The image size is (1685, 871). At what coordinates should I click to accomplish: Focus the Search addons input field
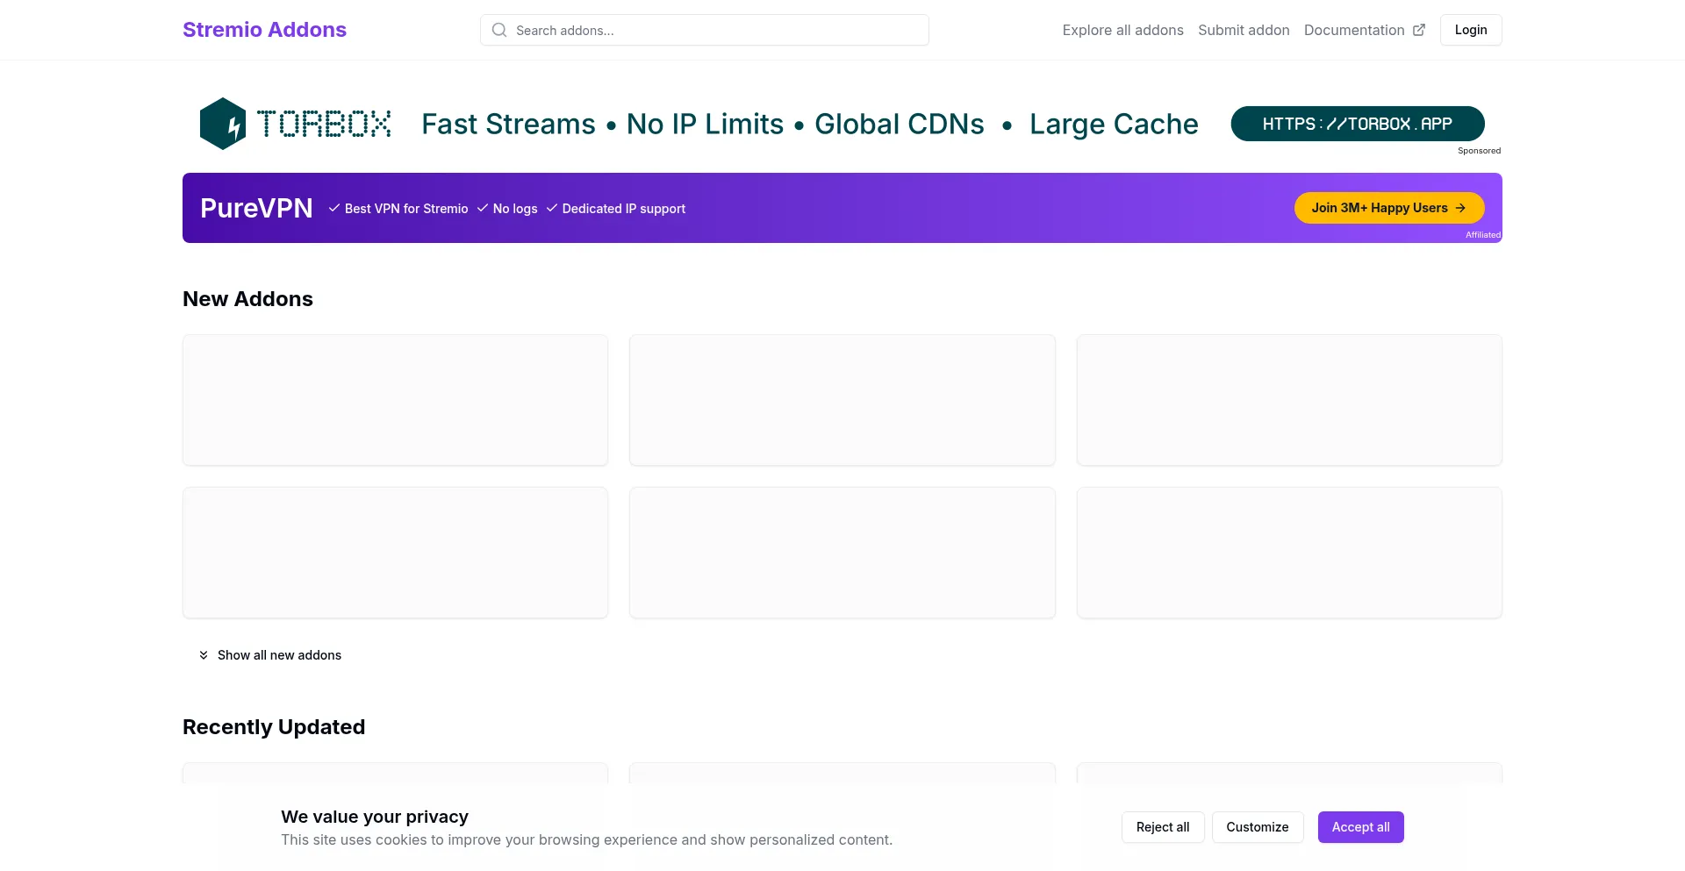[704, 30]
